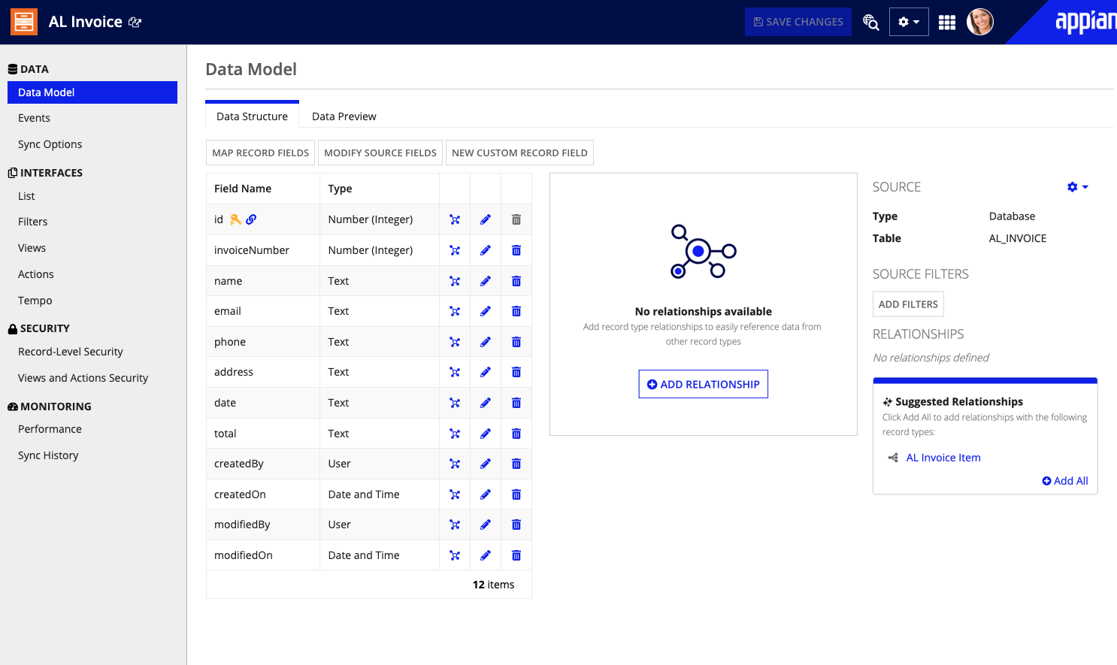Open Record-Level Security
Image resolution: width=1117 pixels, height=665 pixels.
(71, 352)
